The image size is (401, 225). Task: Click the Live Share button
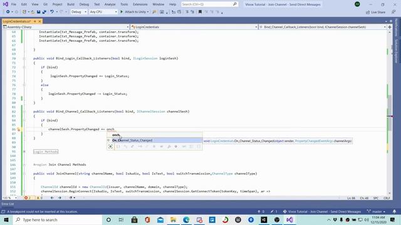click(x=375, y=12)
